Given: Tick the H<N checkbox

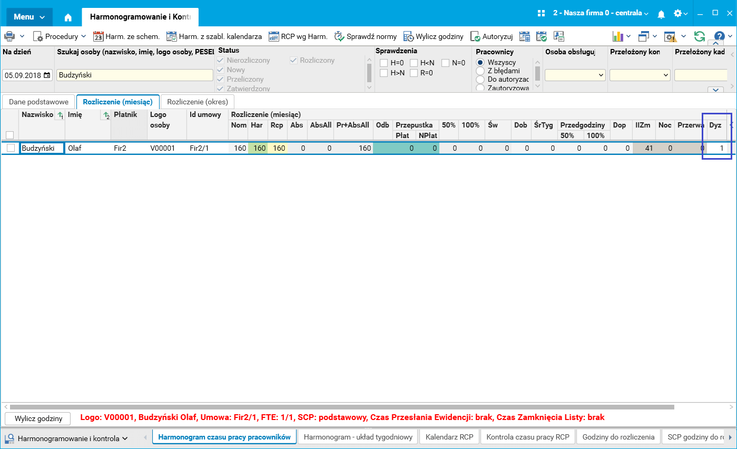Looking at the screenshot, I should [414, 63].
